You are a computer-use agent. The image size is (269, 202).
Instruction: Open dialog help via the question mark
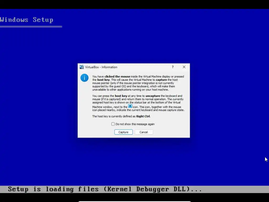[173, 67]
